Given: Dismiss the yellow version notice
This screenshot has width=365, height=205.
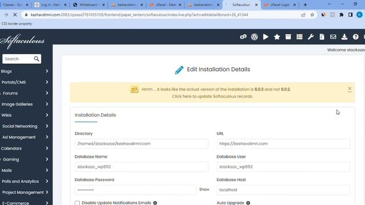Looking at the screenshot, I should point(350,89).
